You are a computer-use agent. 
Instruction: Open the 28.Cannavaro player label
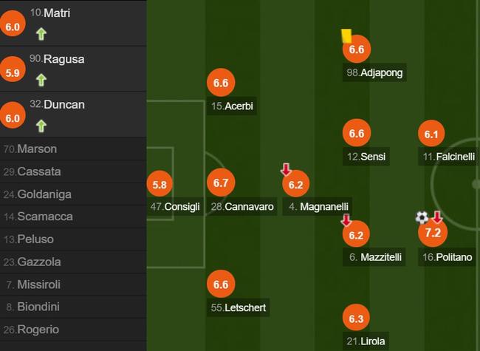coord(241,206)
